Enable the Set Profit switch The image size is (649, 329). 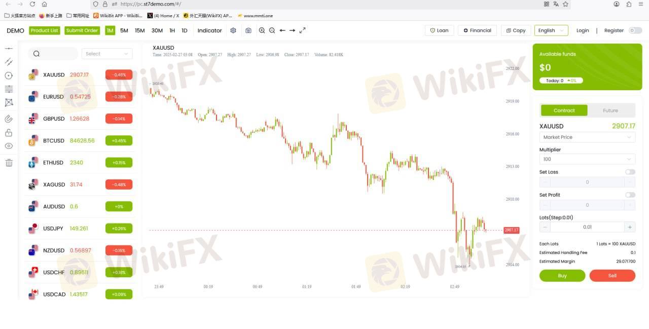[630, 195]
